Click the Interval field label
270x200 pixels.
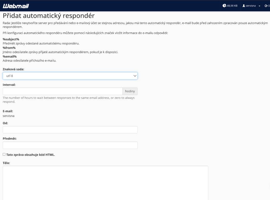[9, 85]
